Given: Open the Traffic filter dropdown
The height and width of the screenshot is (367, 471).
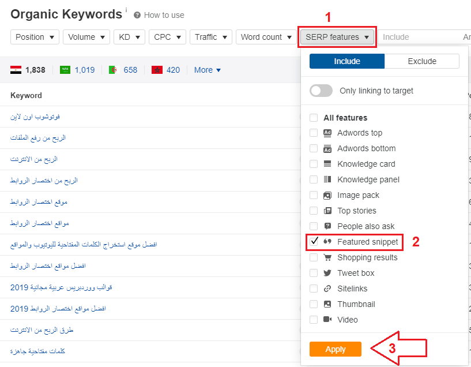Looking at the screenshot, I should click(211, 37).
